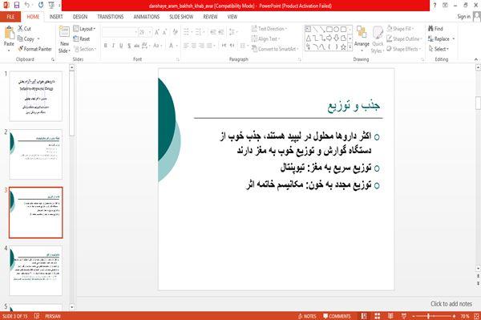Click the Find binoculars button
481x320 pixels.
435,29
